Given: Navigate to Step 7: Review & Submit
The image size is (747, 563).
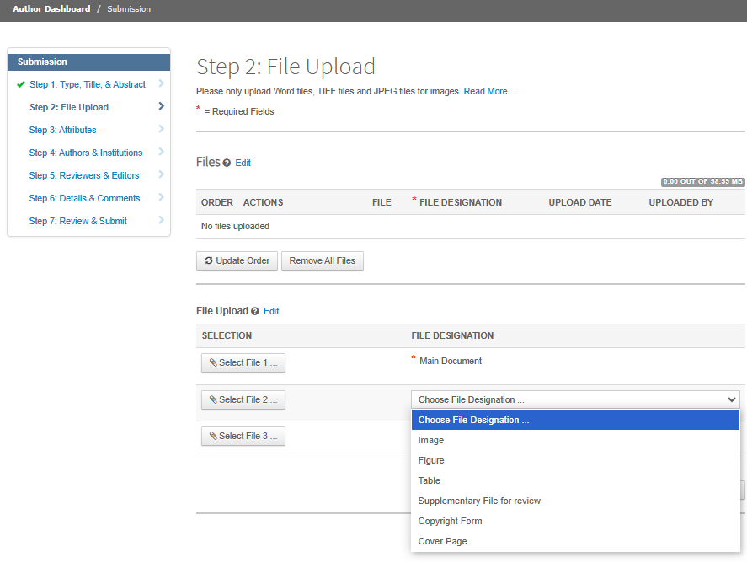Looking at the screenshot, I should 77,221.
